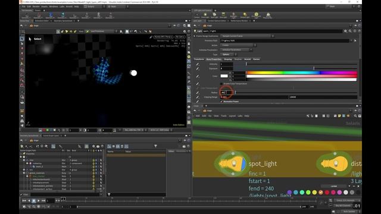Click the camera snapshot icon in scene graph toolbar
This screenshot has width=381, height=214.
pyautogui.click(x=98, y=146)
